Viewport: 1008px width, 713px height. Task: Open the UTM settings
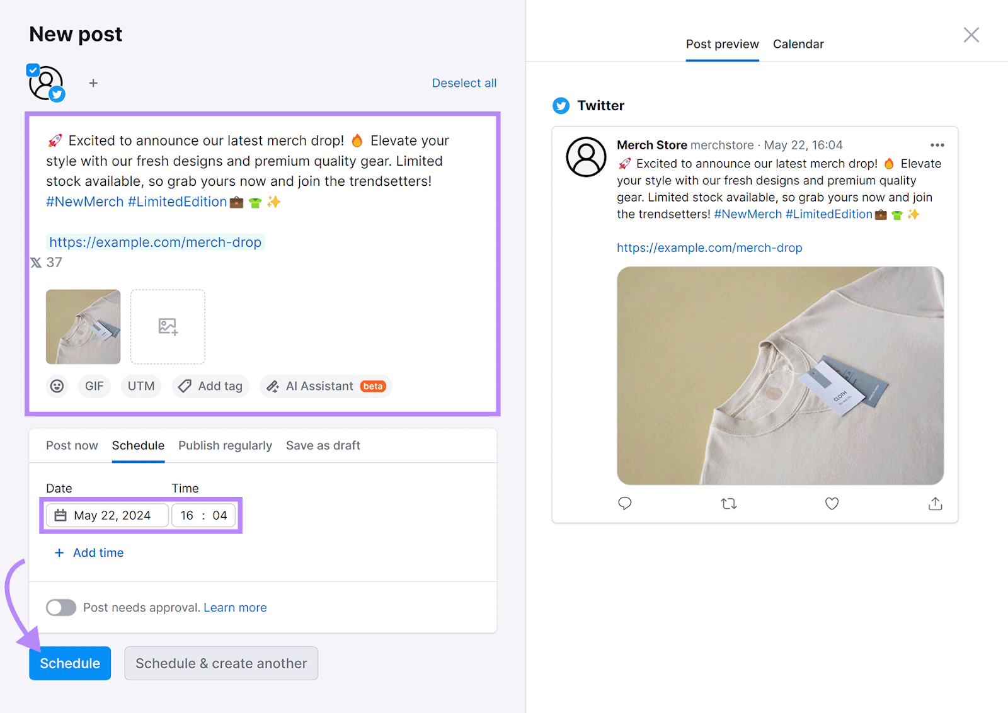(140, 386)
